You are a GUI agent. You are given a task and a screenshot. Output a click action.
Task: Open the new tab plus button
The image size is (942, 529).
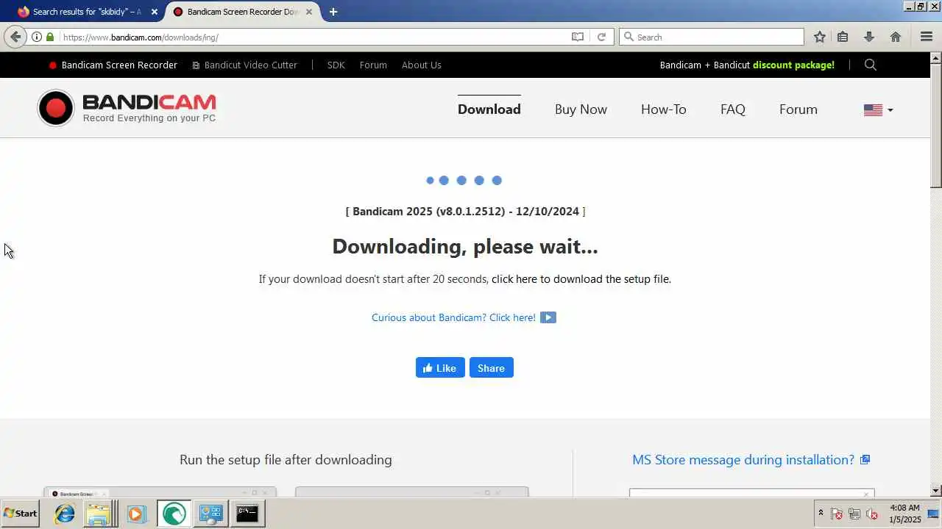(x=333, y=12)
